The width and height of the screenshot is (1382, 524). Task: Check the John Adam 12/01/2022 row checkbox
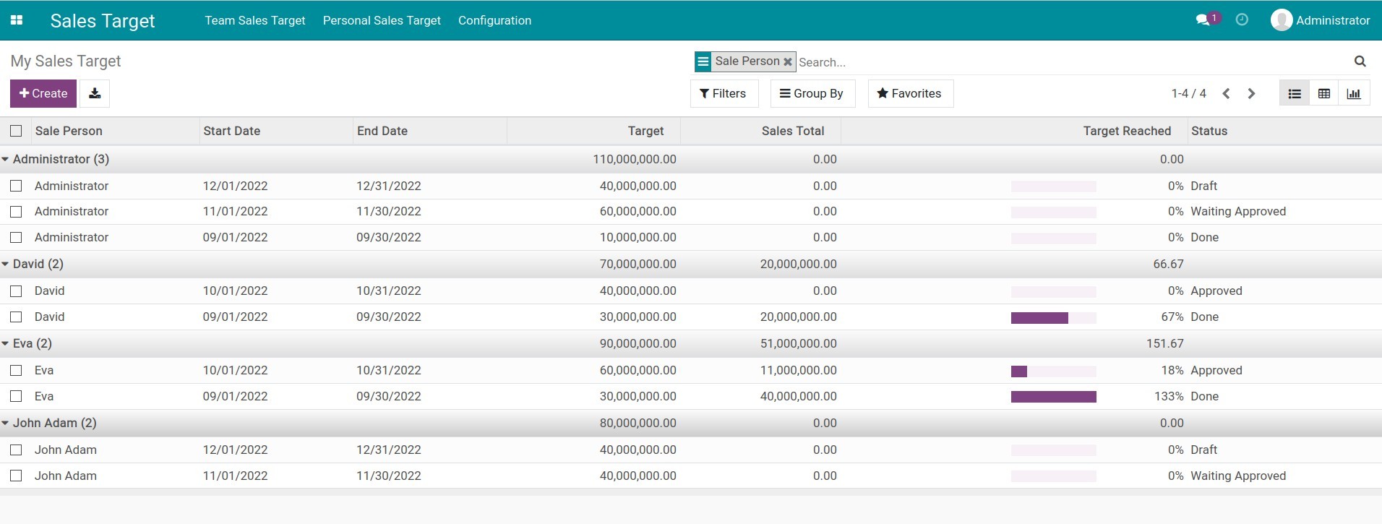(16, 450)
